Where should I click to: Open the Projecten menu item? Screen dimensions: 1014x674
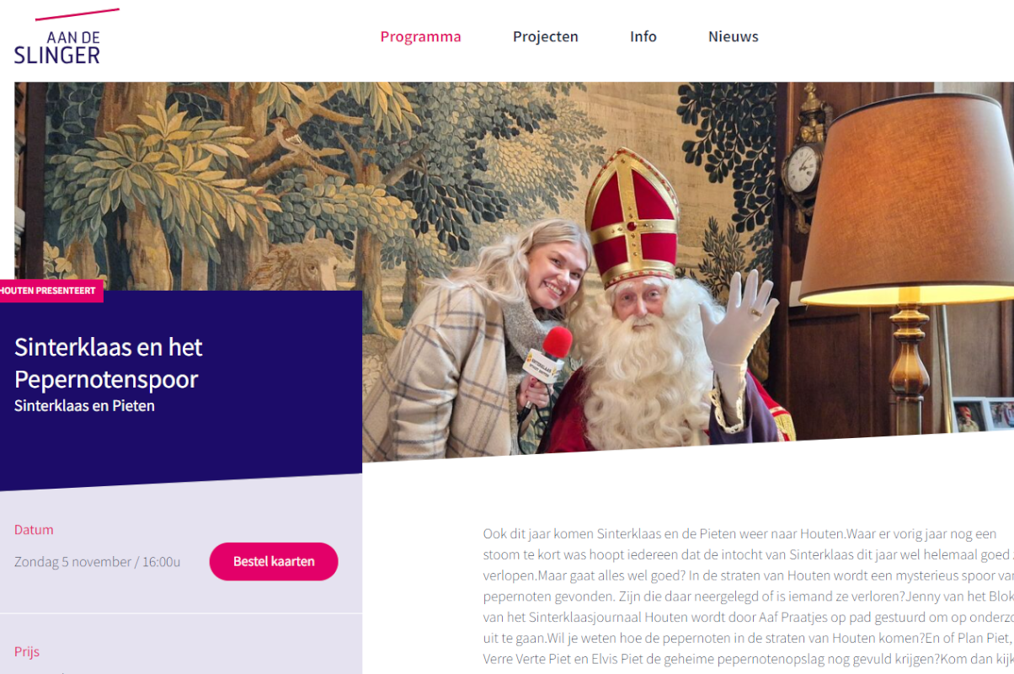point(546,37)
